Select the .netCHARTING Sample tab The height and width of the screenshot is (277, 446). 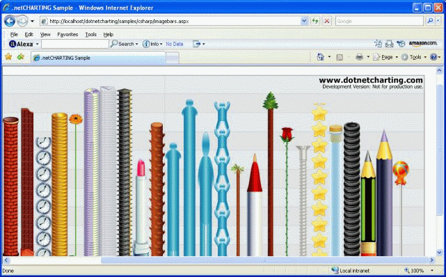[98, 58]
